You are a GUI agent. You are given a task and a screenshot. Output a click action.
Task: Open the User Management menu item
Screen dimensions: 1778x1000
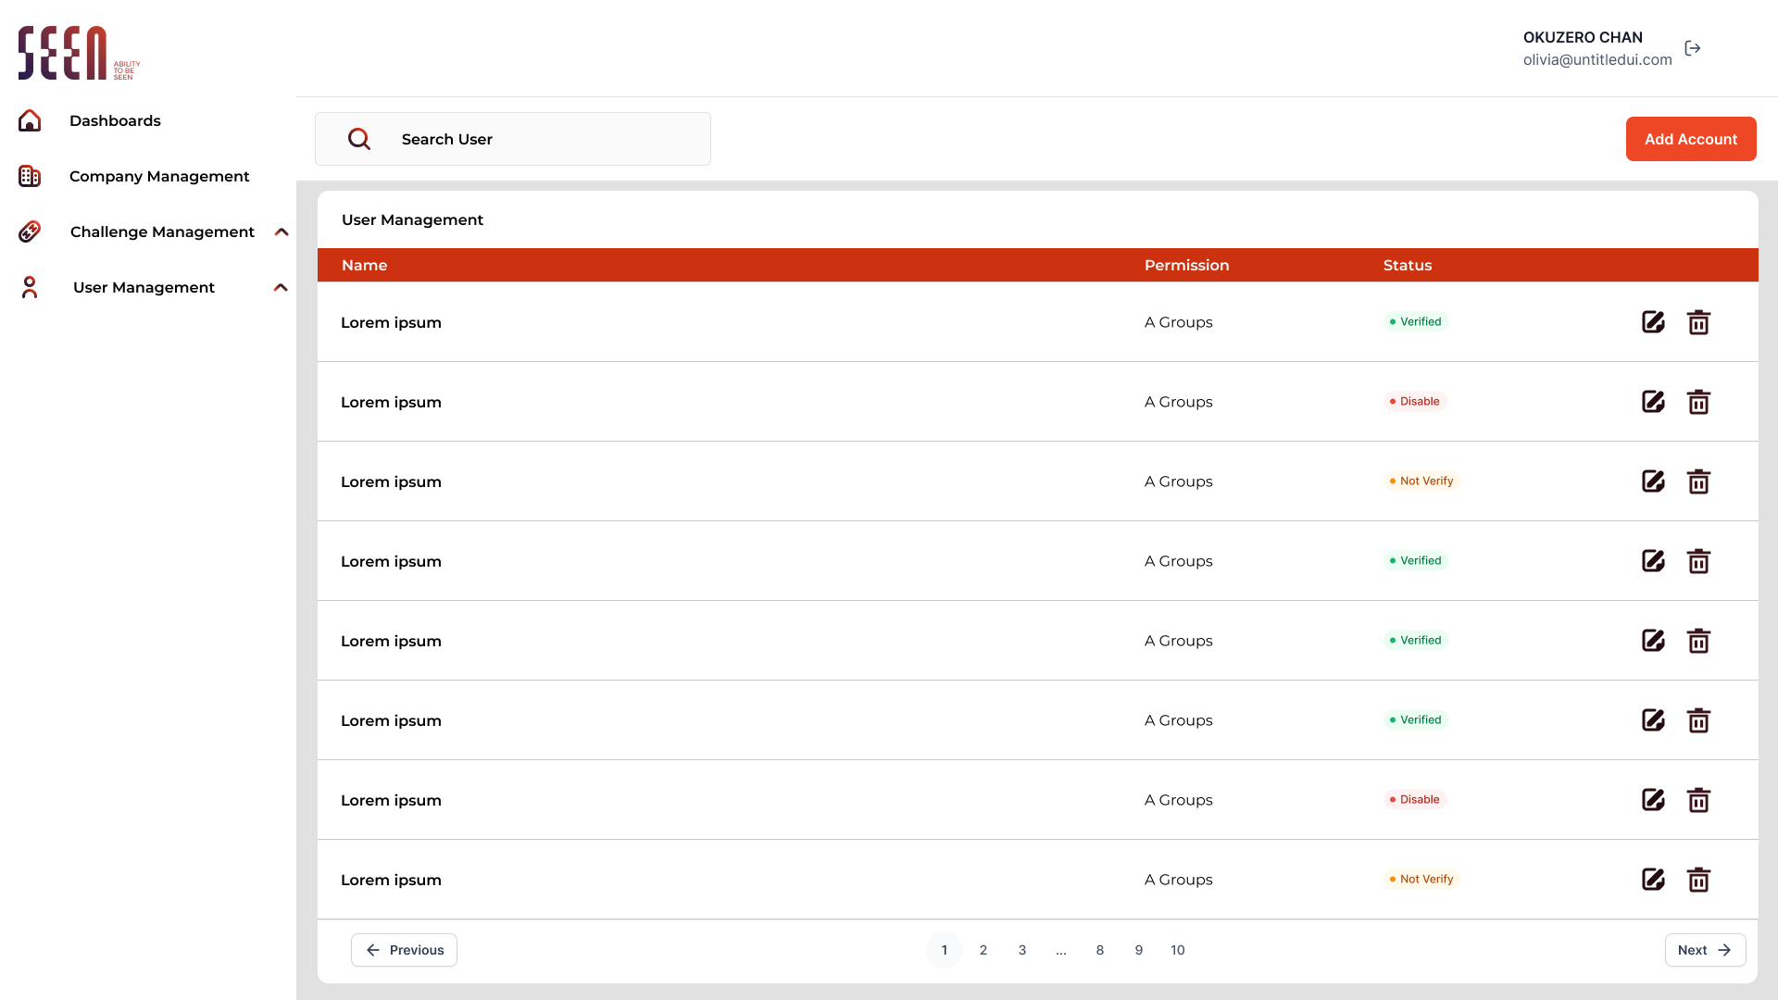coord(144,287)
